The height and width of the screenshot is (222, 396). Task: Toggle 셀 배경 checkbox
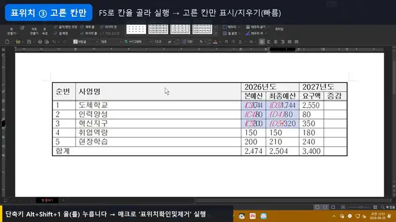point(61,33)
